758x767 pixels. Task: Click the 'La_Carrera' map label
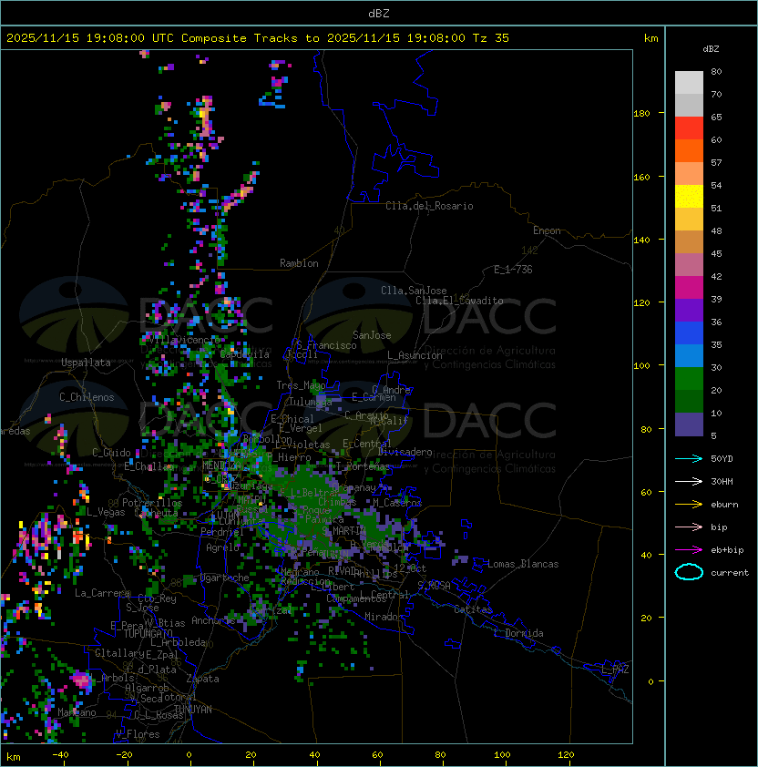tap(102, 593)
